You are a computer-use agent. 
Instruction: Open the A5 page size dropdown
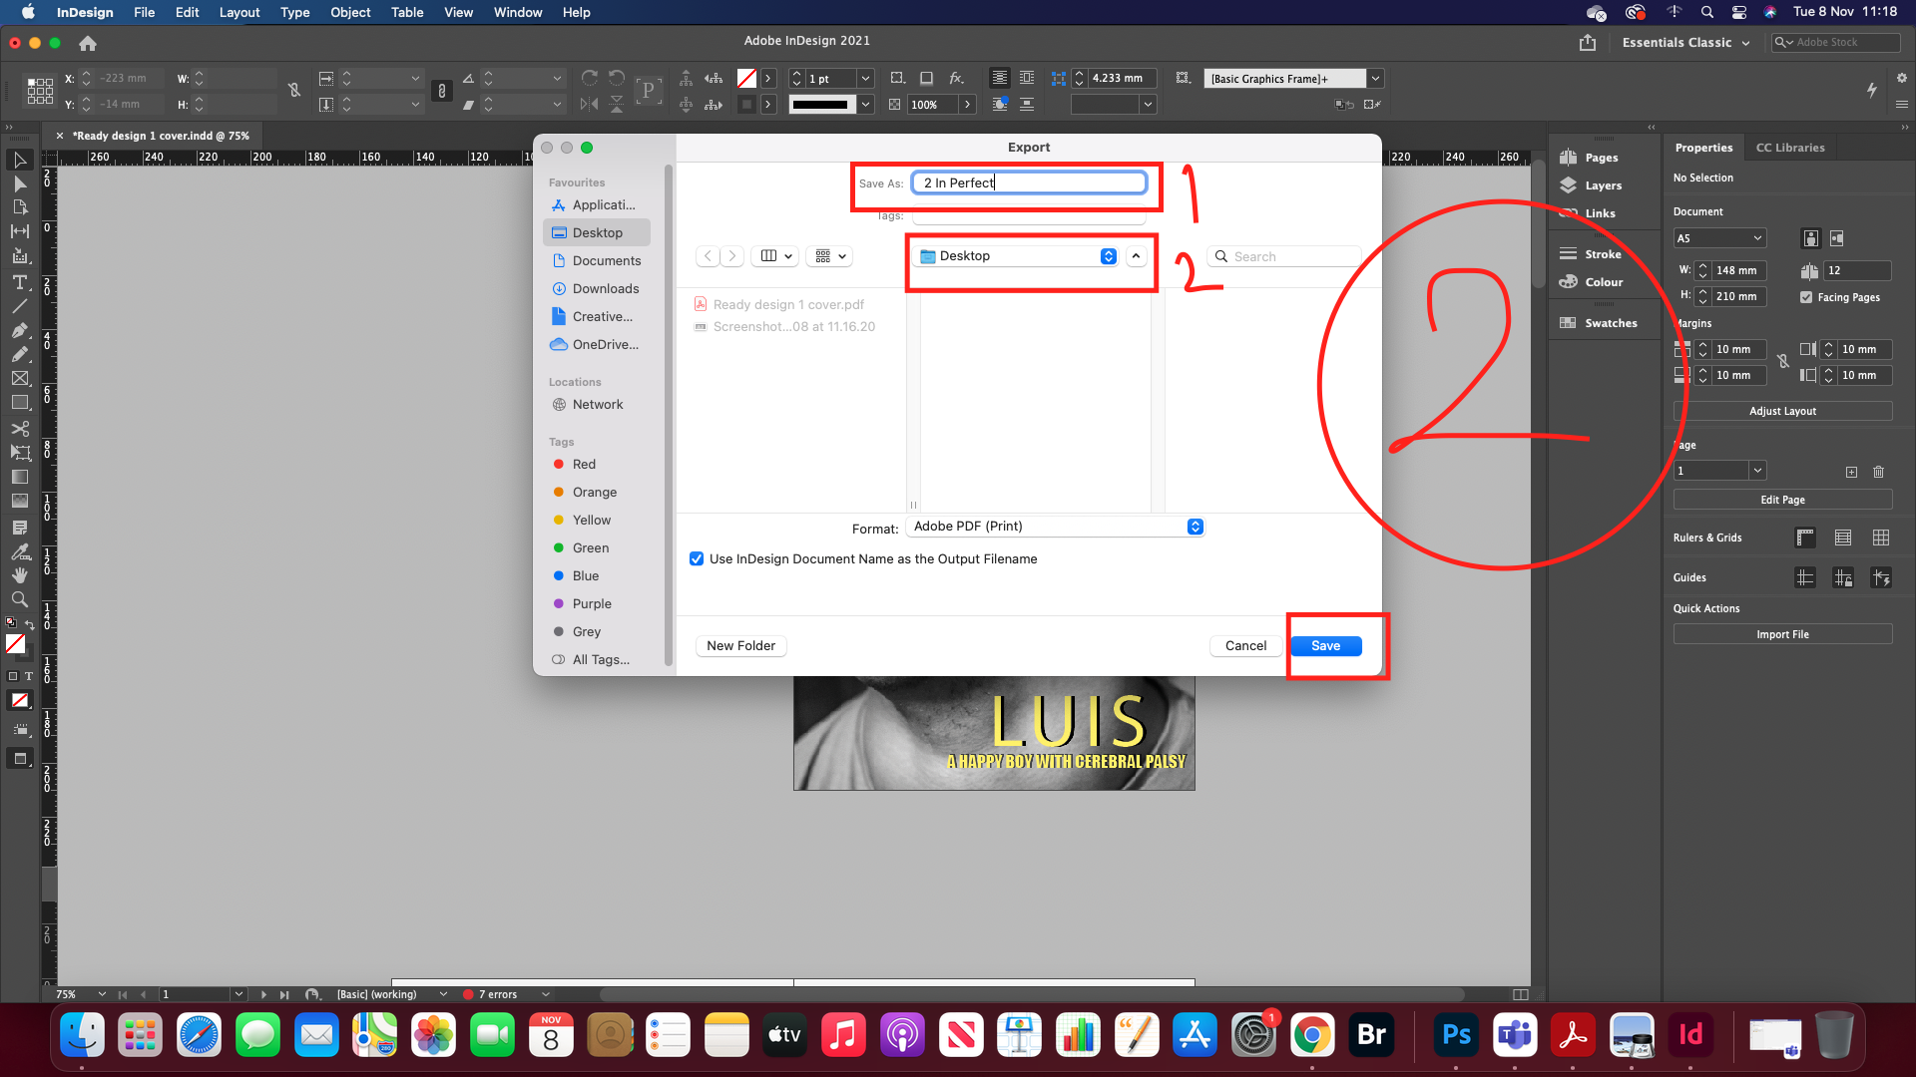click(x=1719, y=238)
